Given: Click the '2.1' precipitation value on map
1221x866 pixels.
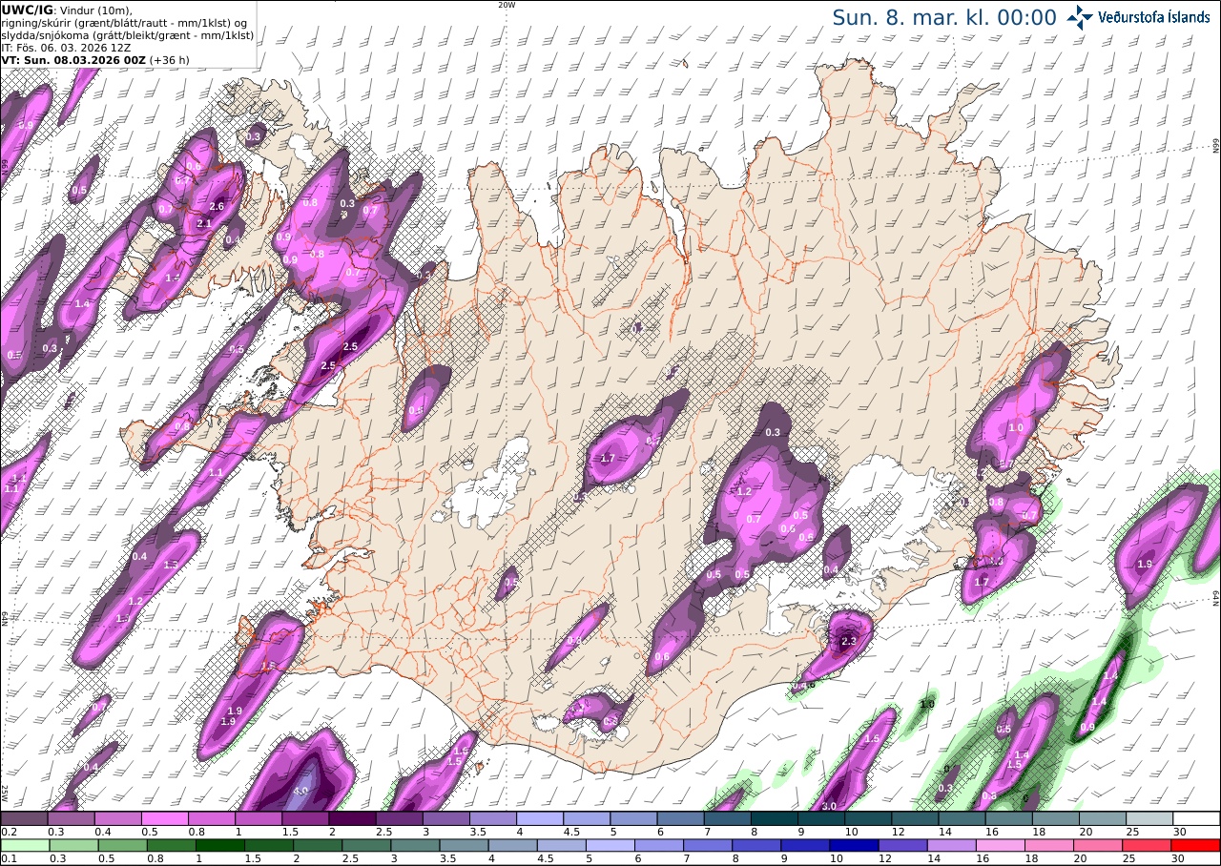Looking at the screenshot, I should click(x=203, y=223).
